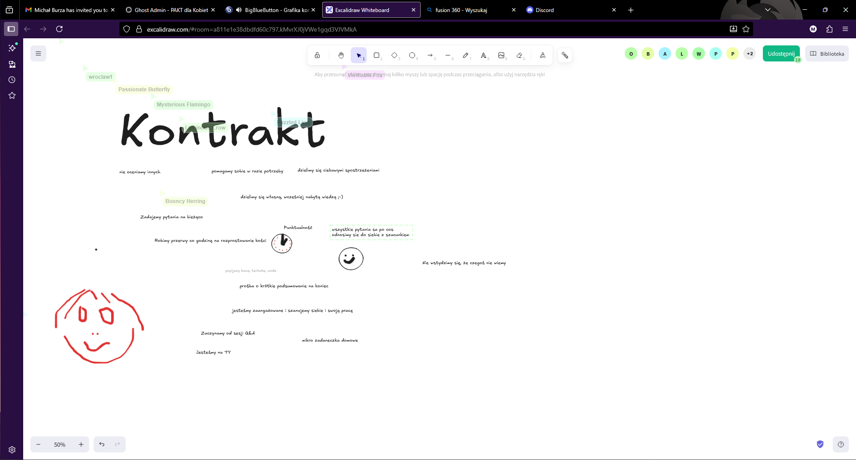Choose the Insert image tool
Viewport: 856px width, 460px height.
pos(501,55)
